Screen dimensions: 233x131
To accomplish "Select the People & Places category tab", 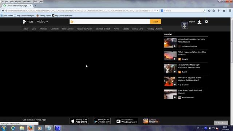I will pyautogui.click(x=84, y=29).
